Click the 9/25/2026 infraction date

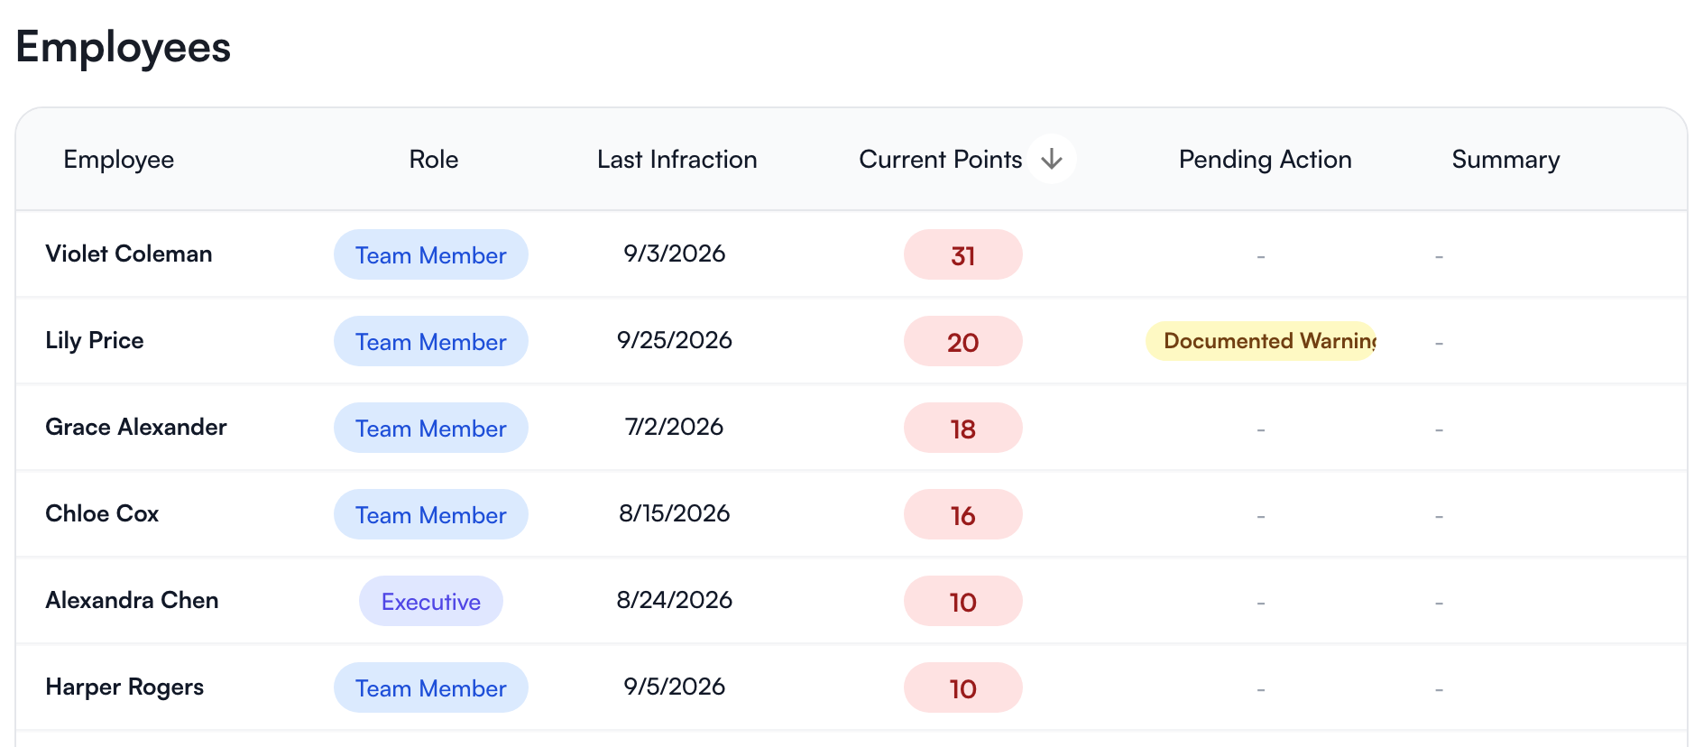coord(675,340)
